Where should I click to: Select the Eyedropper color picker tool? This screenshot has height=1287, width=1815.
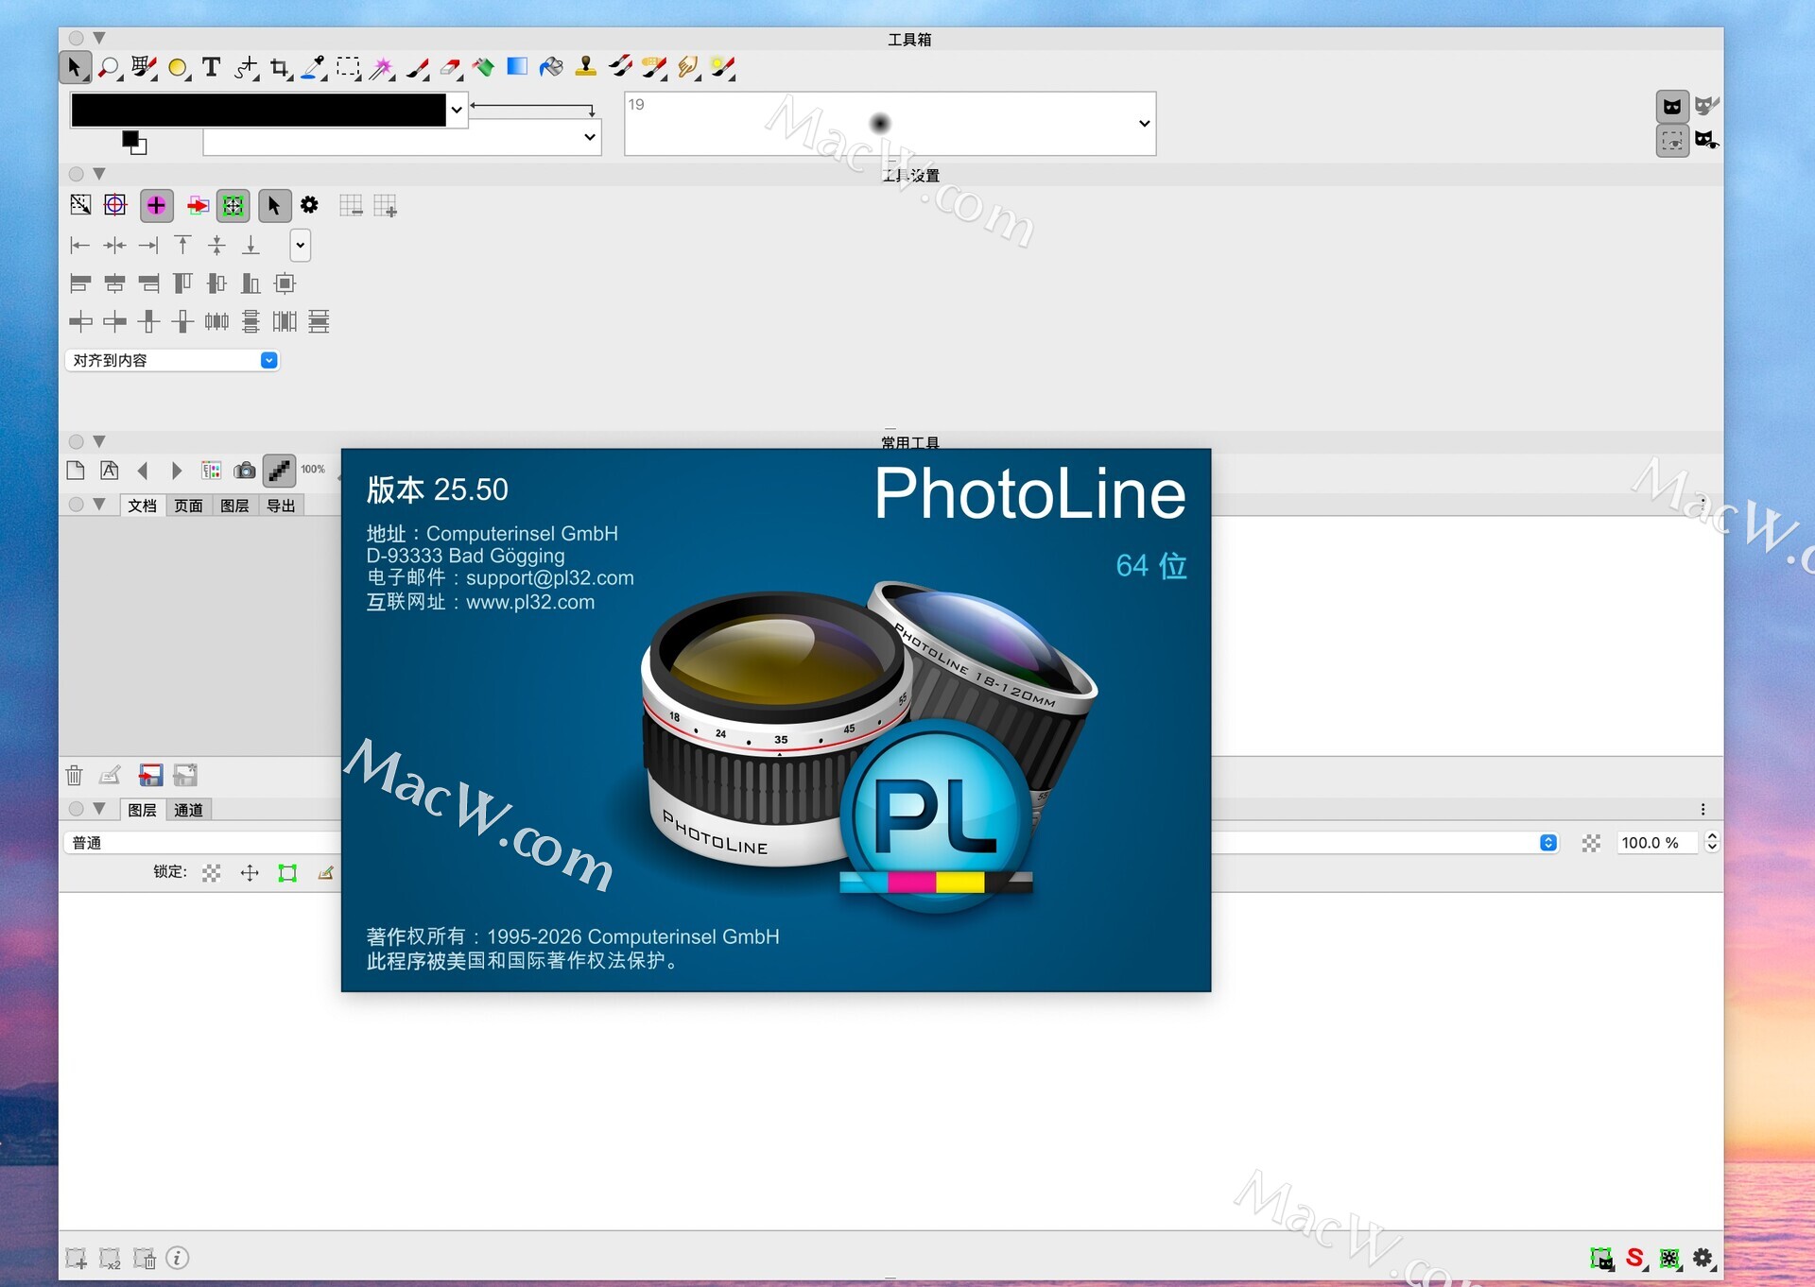[313, 67]
